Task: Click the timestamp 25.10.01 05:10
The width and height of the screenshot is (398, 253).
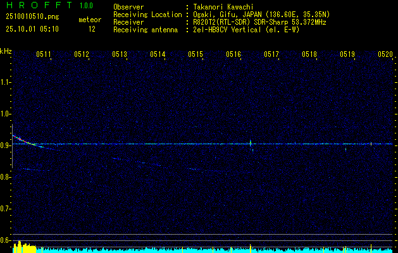Action: [x=32, y=29]
